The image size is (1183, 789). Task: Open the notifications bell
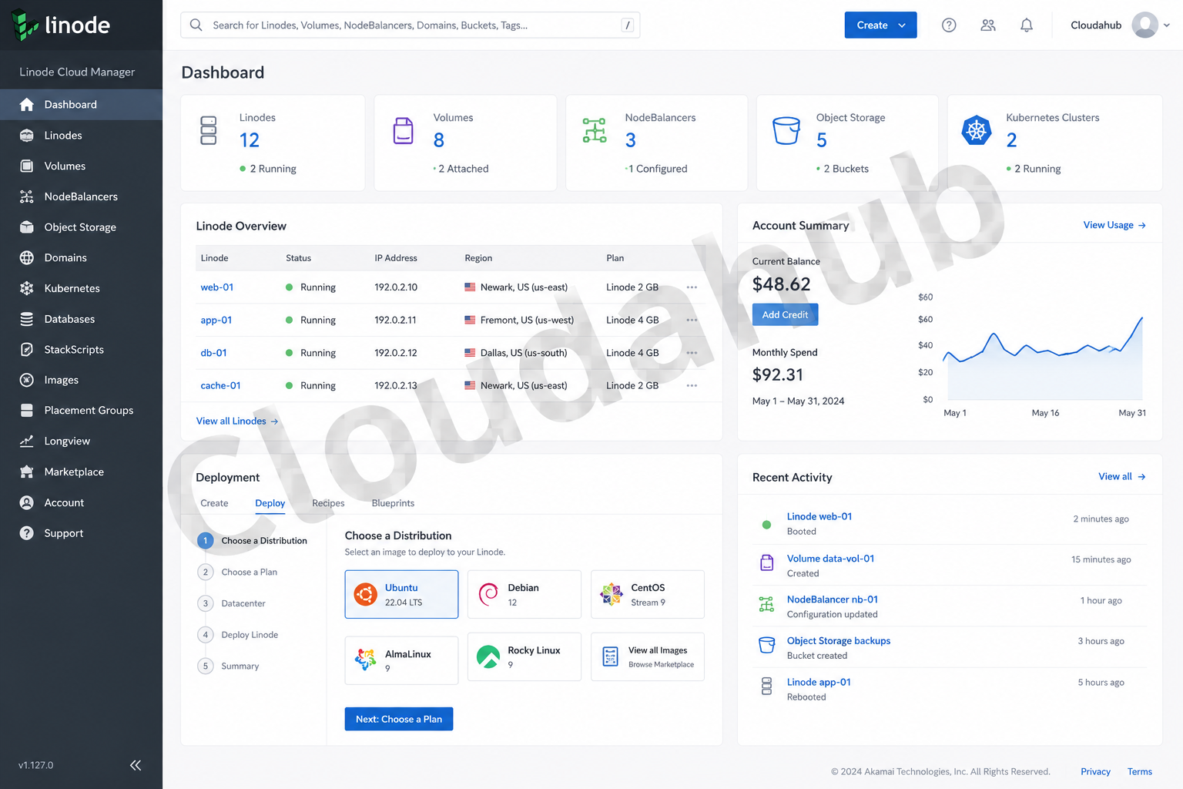click(1027, 25)
